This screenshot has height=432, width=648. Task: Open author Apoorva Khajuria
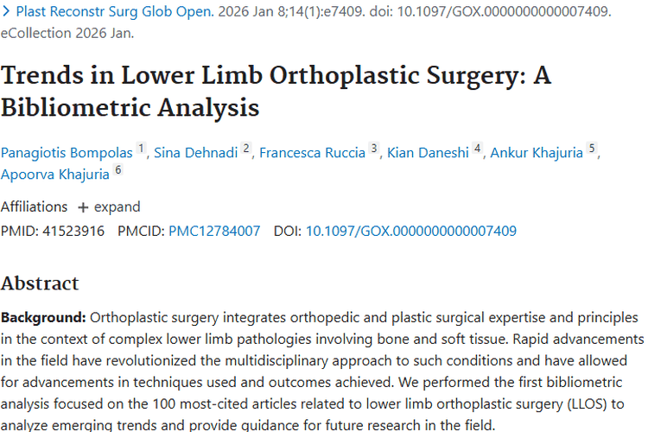54,175
